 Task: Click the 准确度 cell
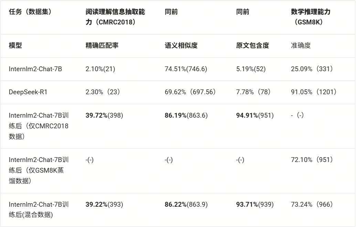(x=301, y=45)
